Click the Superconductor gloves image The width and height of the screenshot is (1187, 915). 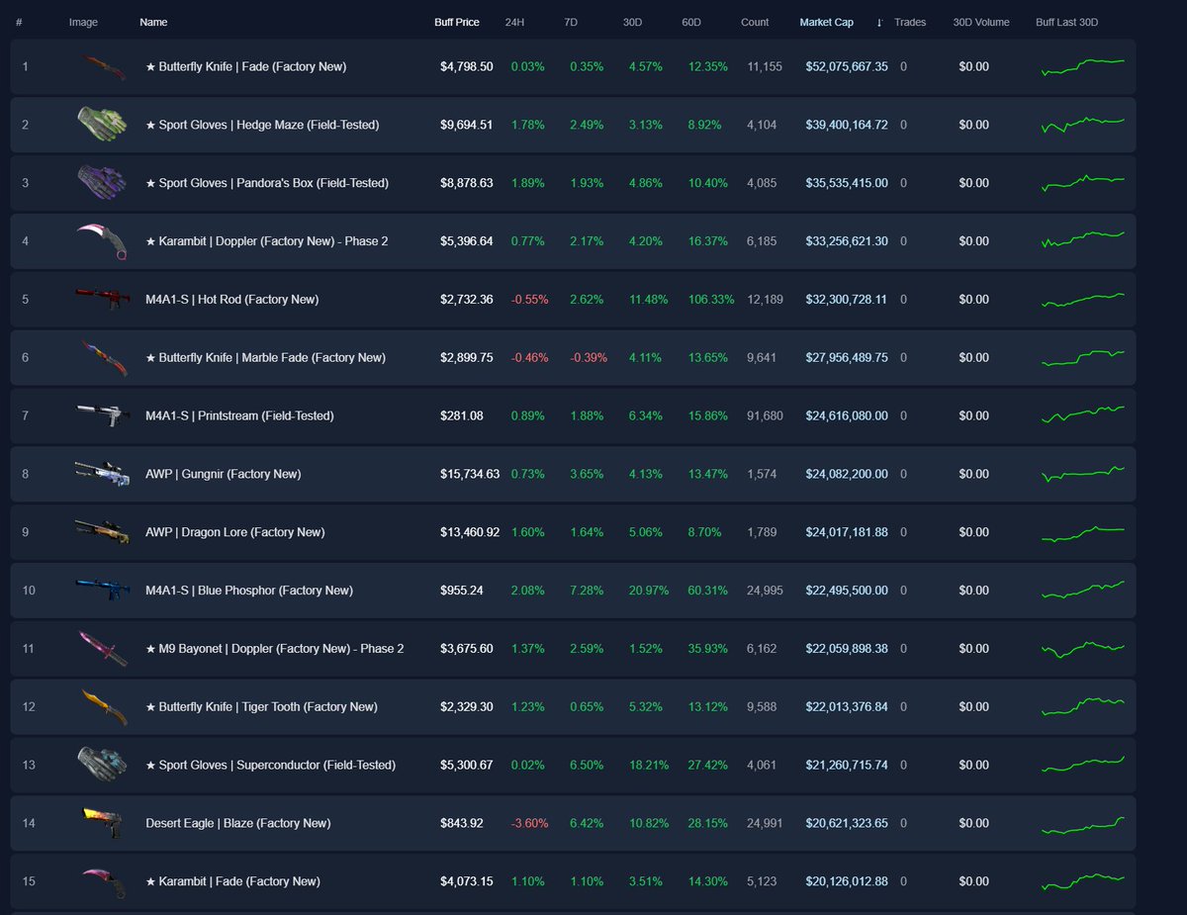(102, 765)
